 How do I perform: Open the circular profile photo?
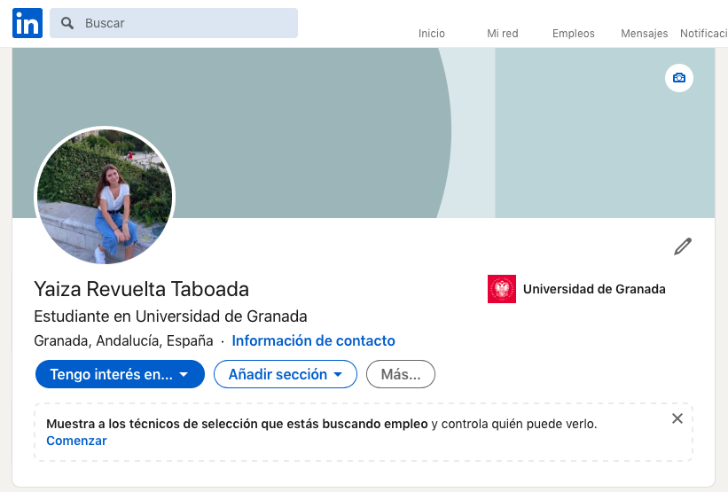(105, 196)
